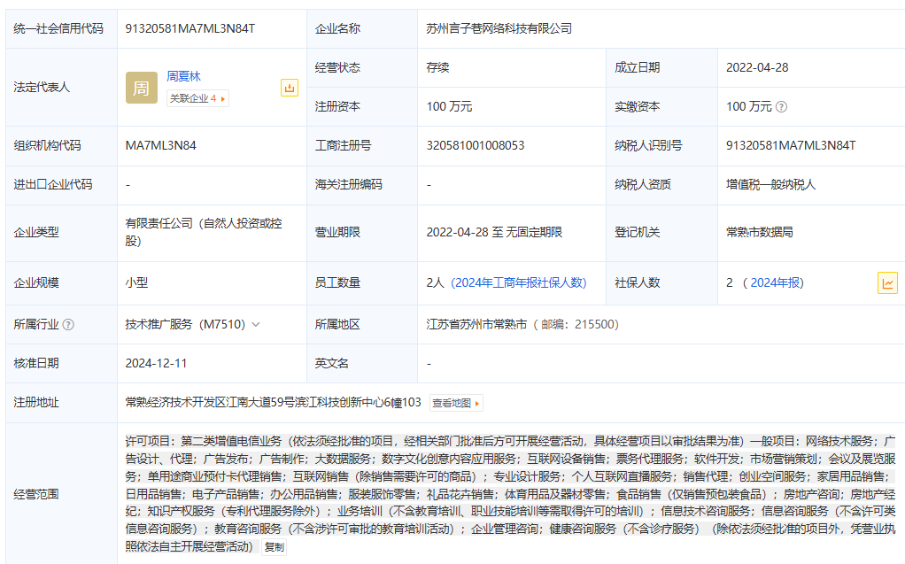
Task: Click the question mark icon beside 所属行业
Action: [x=68, y=325]
